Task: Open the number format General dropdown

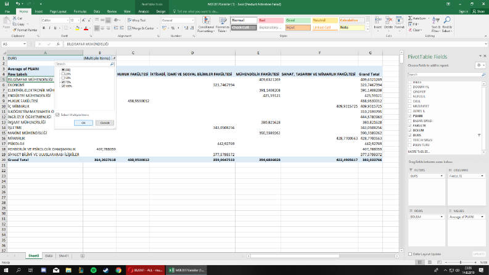Action: [192, 20]
